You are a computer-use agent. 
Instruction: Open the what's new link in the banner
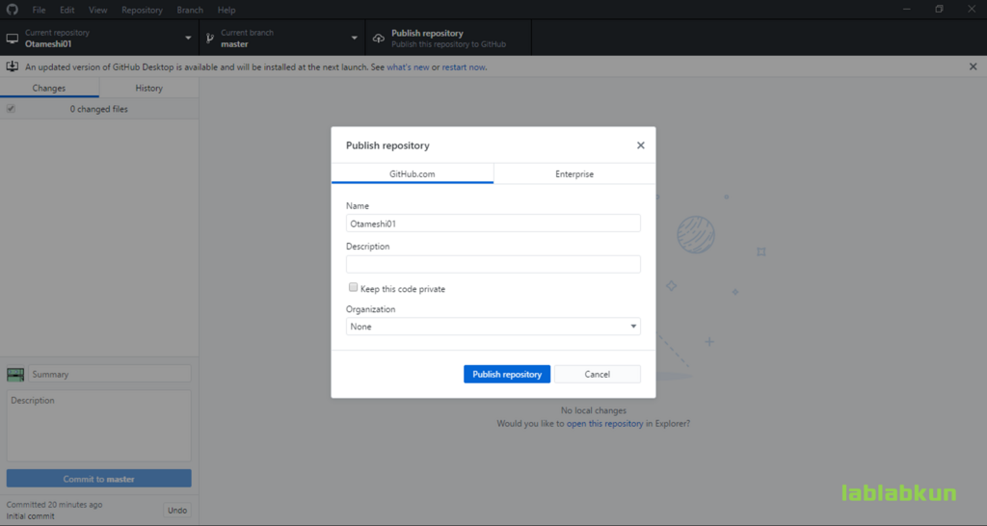pos(408,66)
